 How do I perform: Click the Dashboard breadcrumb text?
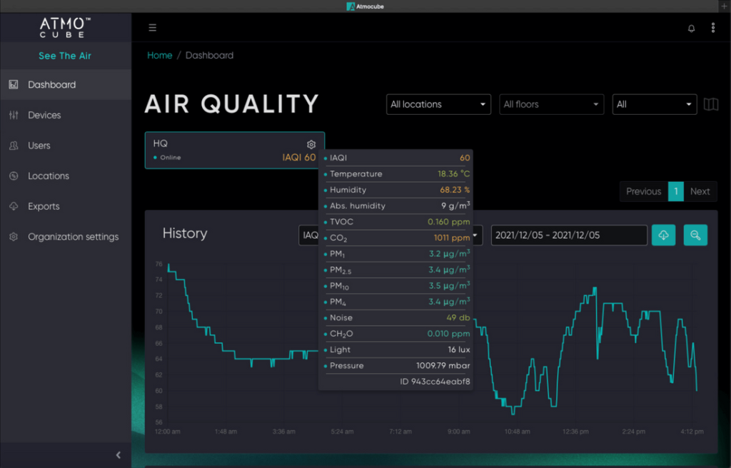tap(209, 56)
